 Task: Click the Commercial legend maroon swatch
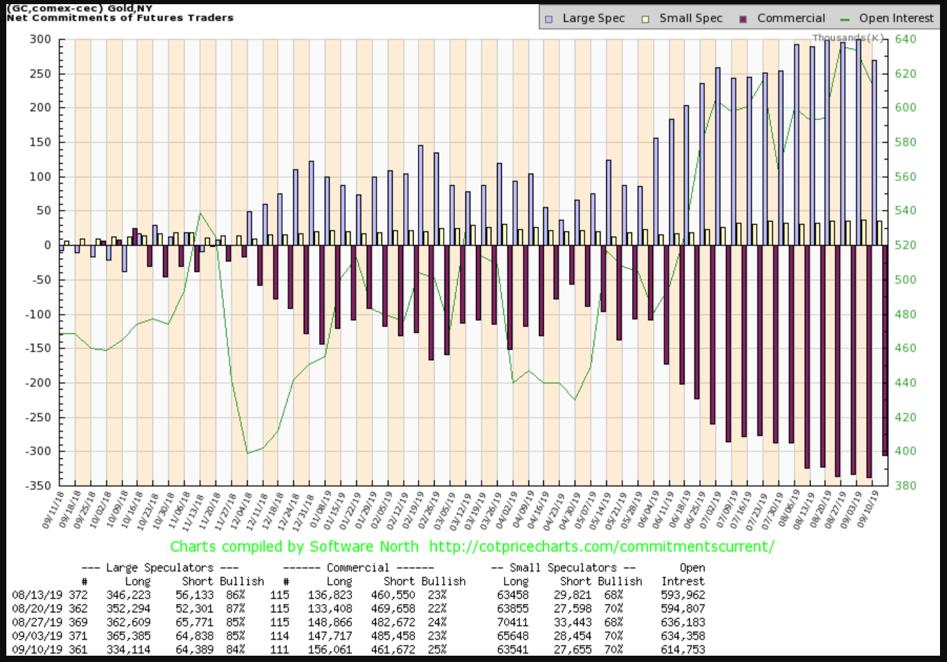tap(743, 19)
